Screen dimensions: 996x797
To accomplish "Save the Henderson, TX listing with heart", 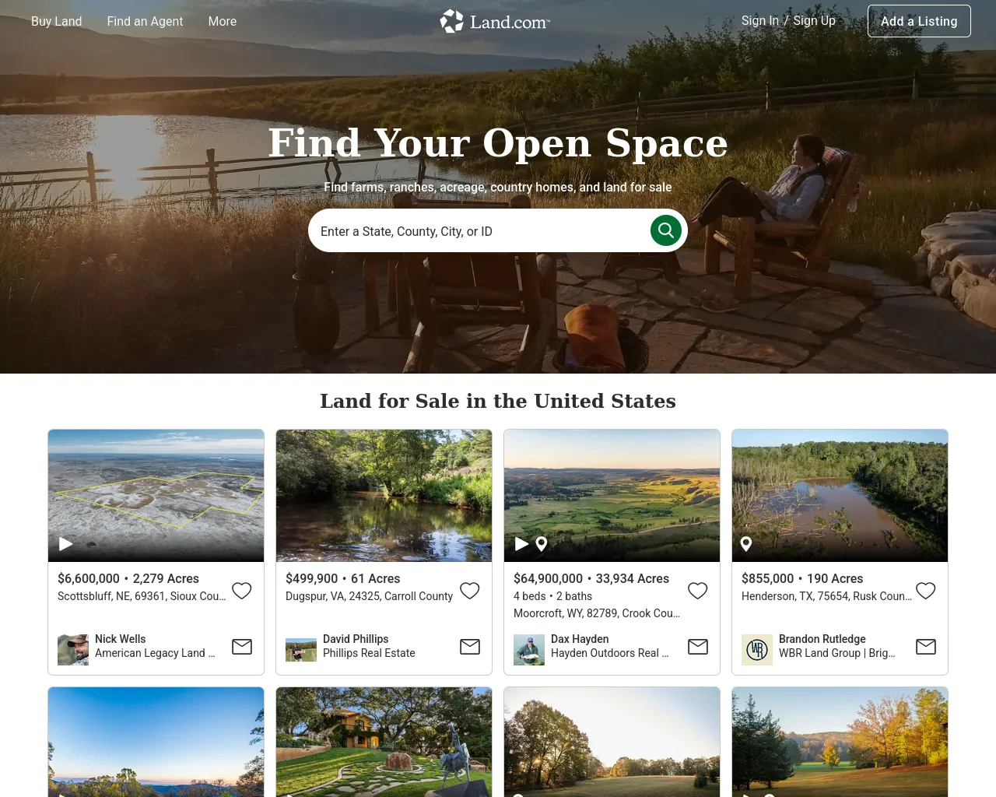I will [x=926, y=591].
